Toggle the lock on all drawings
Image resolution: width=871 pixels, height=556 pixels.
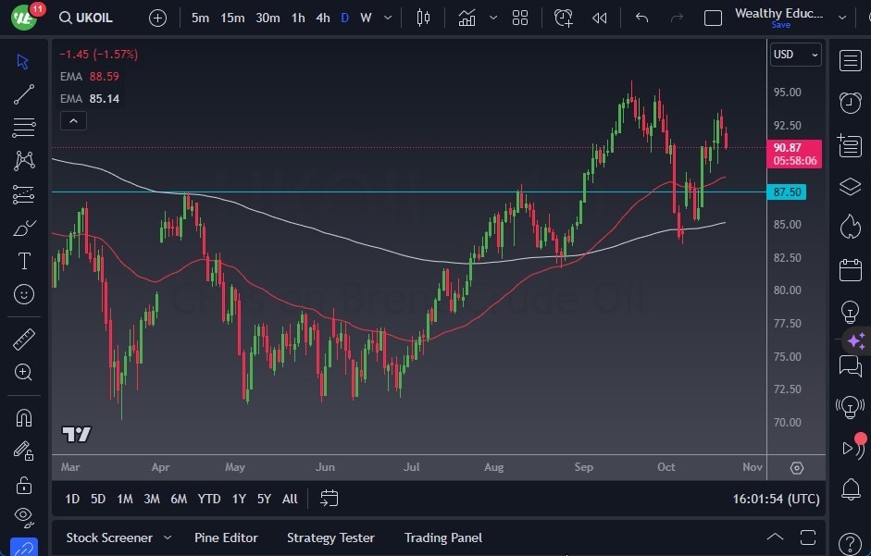point(24,484)
